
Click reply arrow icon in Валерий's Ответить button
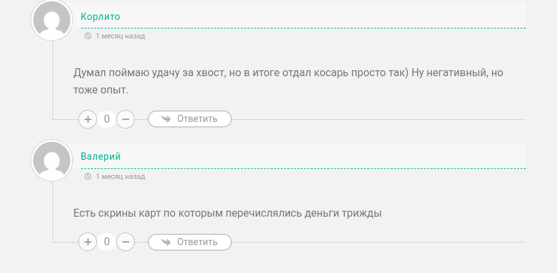point(166,242)
